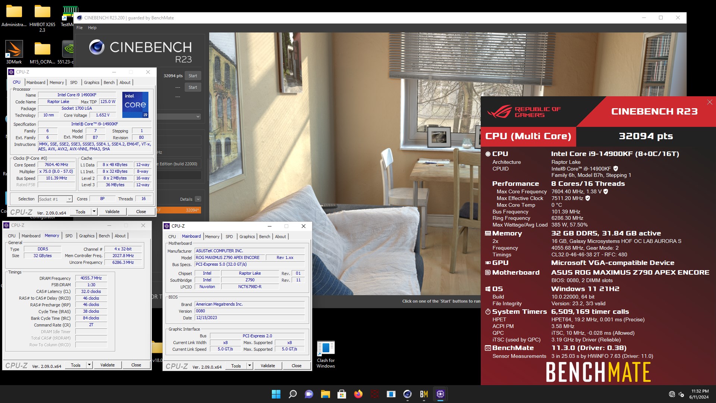Viewport: 716px width, 403px height.
Task: Close the BenchMate result panel with X
Action: click(710, 102)
